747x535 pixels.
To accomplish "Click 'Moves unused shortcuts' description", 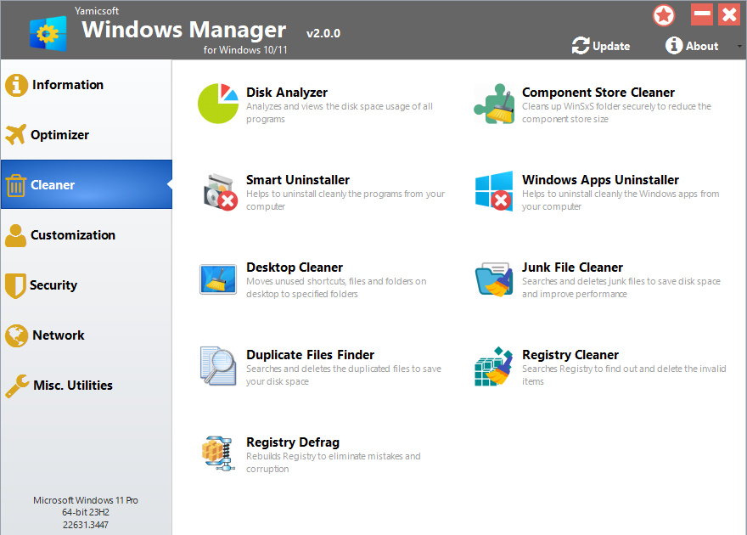I will click(336, 288).
